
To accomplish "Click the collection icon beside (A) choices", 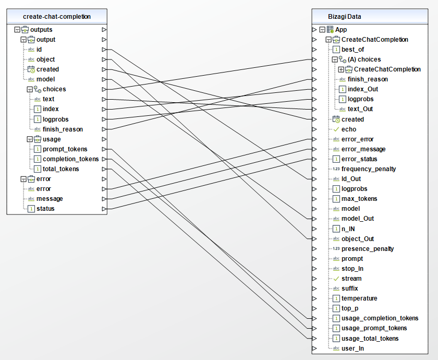I will click(343, 59).
